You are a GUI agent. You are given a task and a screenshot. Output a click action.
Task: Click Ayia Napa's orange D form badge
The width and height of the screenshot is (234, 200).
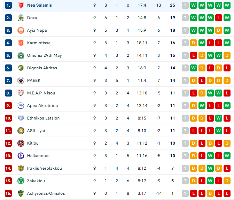tap(219, 30)
